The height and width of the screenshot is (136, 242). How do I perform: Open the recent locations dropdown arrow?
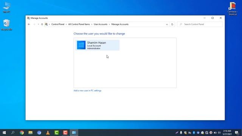click(38, 24)
